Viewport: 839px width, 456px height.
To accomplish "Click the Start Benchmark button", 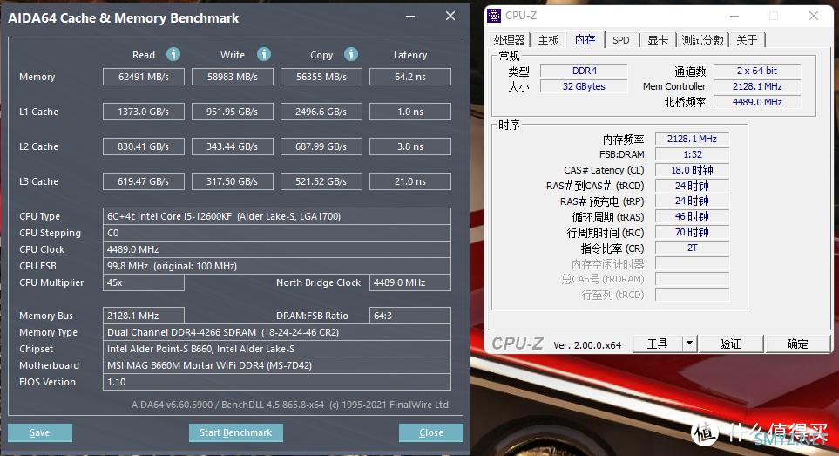I will click(x=235, y=432).
